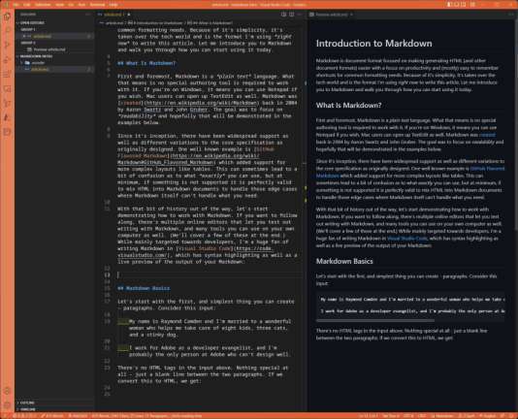
Task: Open the notifications bell in status bar
Action: tap(511, 416)
